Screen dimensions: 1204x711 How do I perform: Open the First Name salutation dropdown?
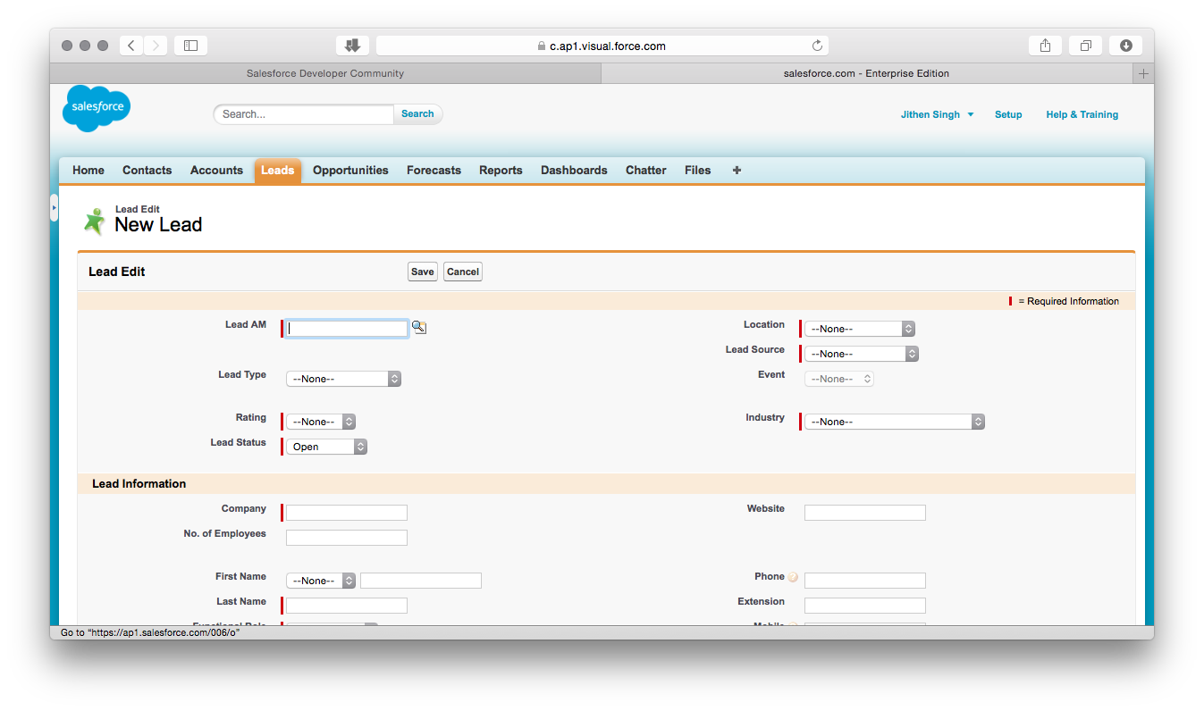coord(321,581)
